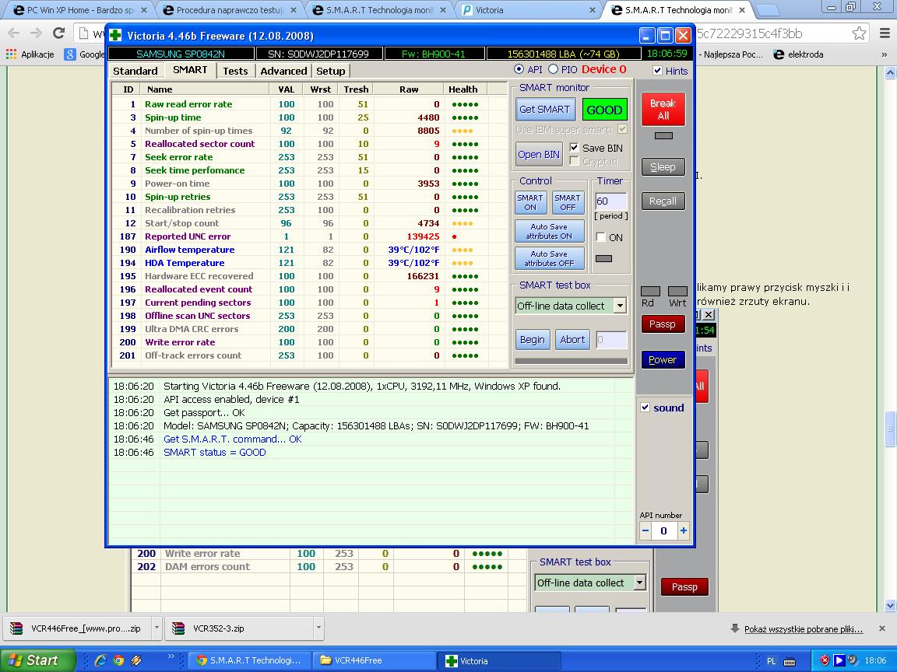Toggle Use IBM super smart checkbox
The width and height of the screenshot is (897, 672).
pyautogui.click(x=622, y=129)
